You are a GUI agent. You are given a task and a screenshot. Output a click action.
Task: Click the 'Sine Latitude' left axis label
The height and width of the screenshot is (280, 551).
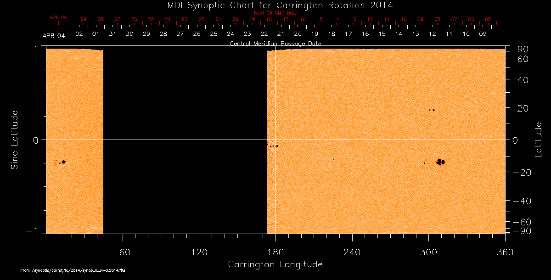tap(15, 140)
